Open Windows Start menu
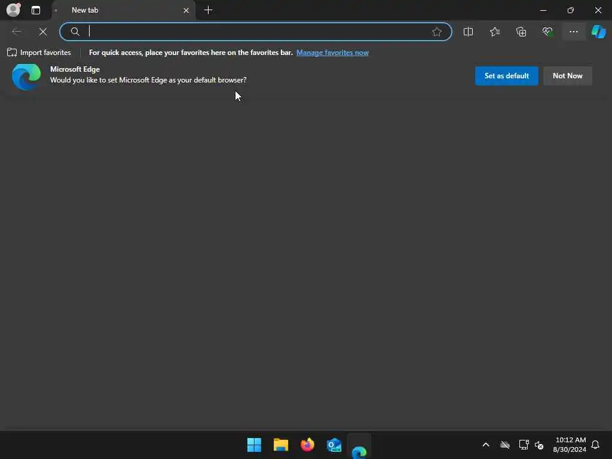 [x=254, y=445]
